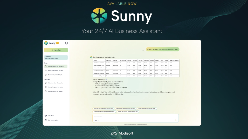Viewport: 248px width, 139px height.
Task: Select suggestion "Summarize Fanta sales figures for the previous"
Action: point(104,112)
